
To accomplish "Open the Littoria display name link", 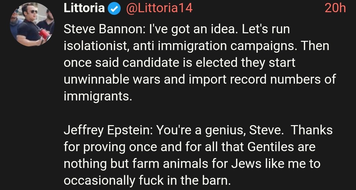I will click(84, 9).
